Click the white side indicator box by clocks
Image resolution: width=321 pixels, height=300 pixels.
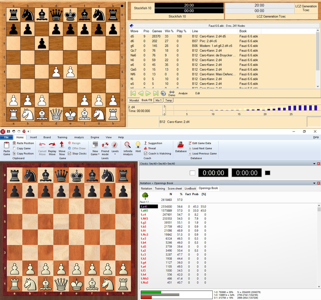[x=192, y=173]
